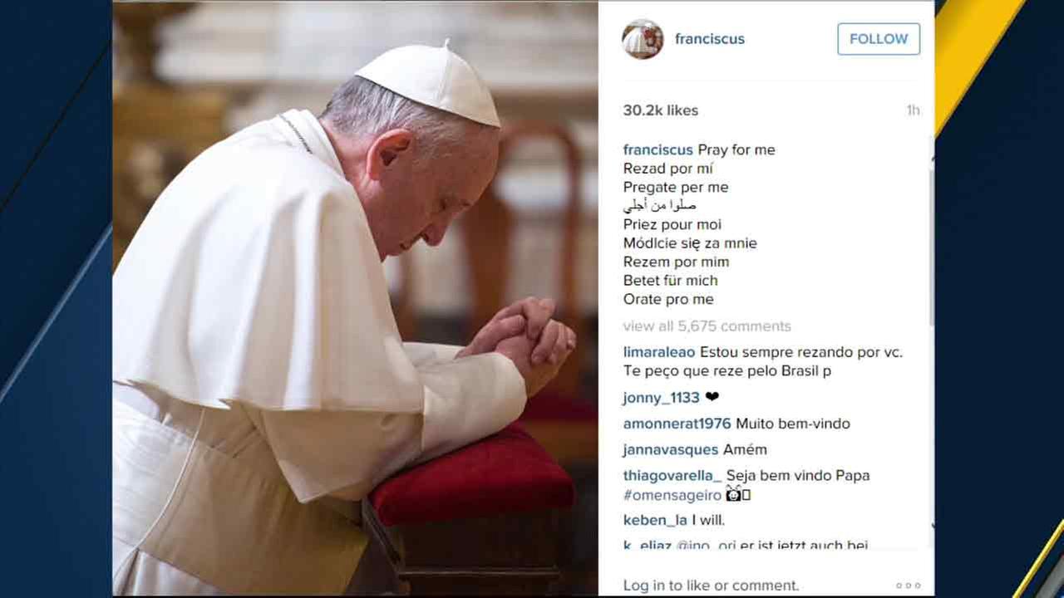The image size is (1064, 598).
Task: Click the heart emoji in jonny_1133 comment
Action: pyautogui.click(x=712, y=397)
